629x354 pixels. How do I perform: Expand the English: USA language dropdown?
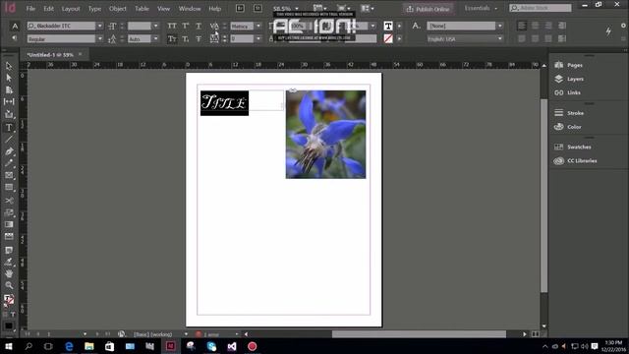point(500,39)
